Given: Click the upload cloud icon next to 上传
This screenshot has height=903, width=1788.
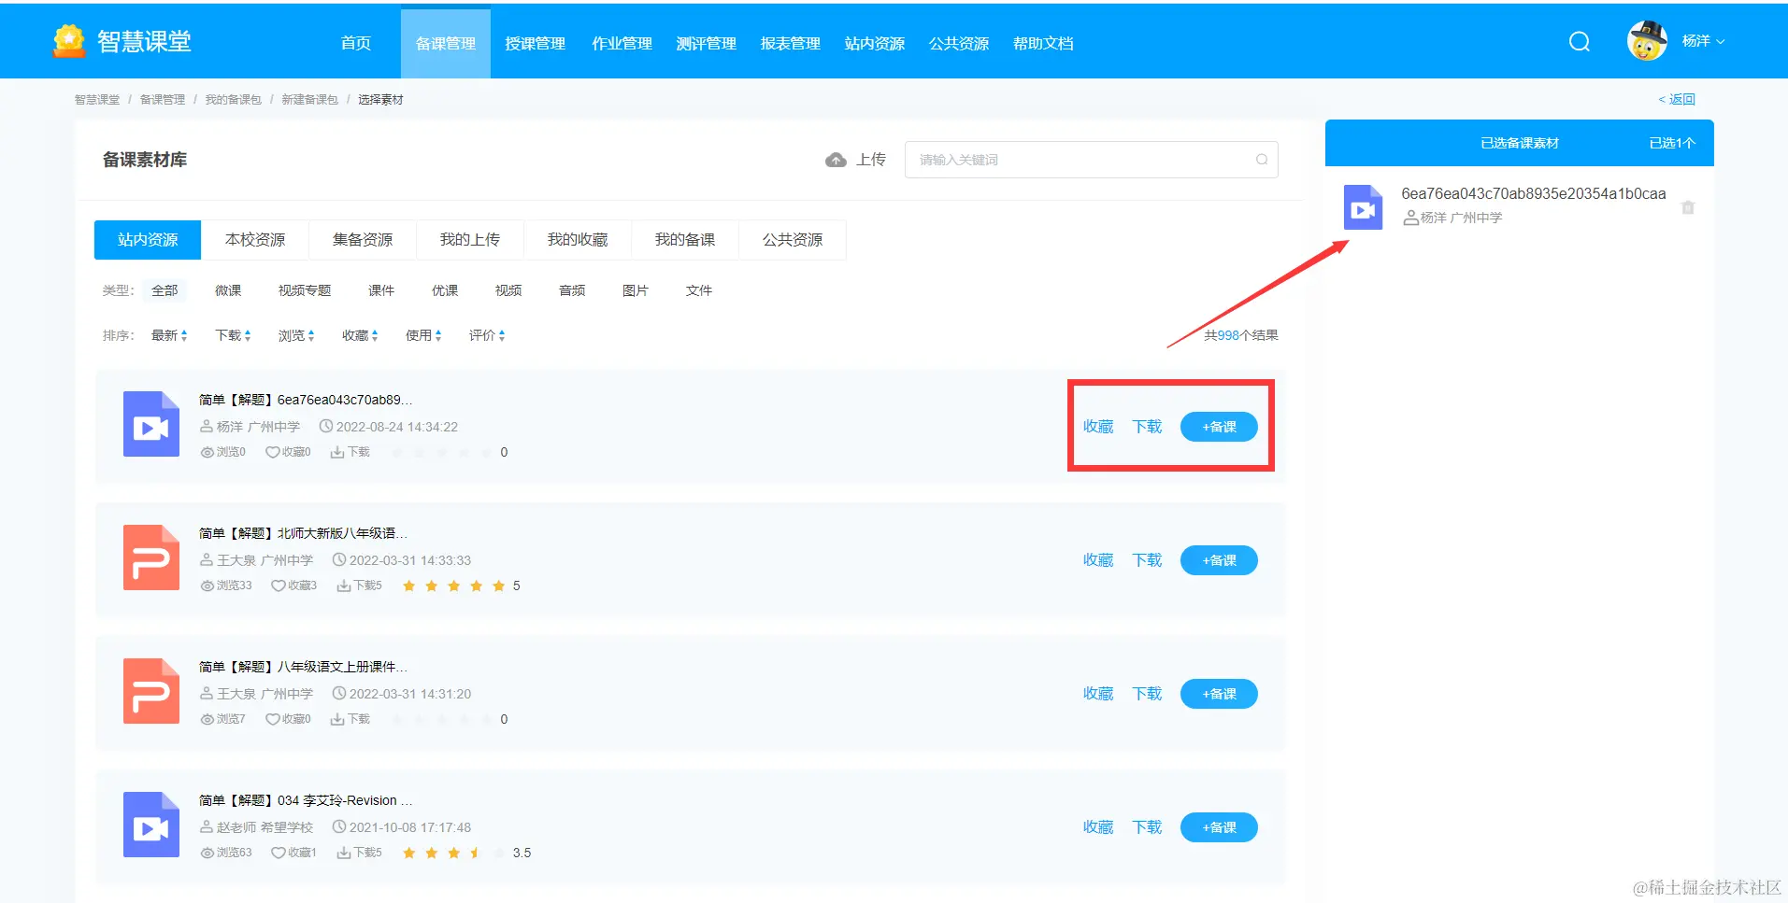Looking at the screenshot, I should pyautogui.click(x=836, y=159).
